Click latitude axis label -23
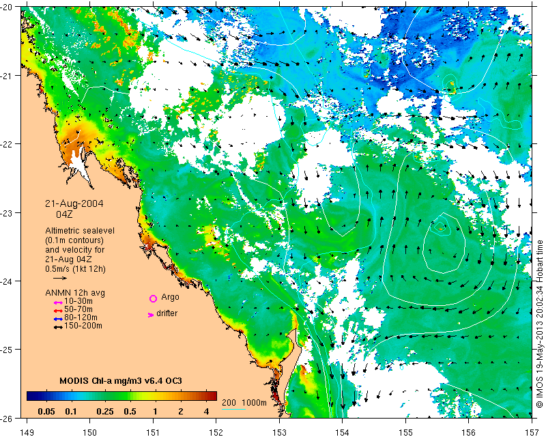 7,212
